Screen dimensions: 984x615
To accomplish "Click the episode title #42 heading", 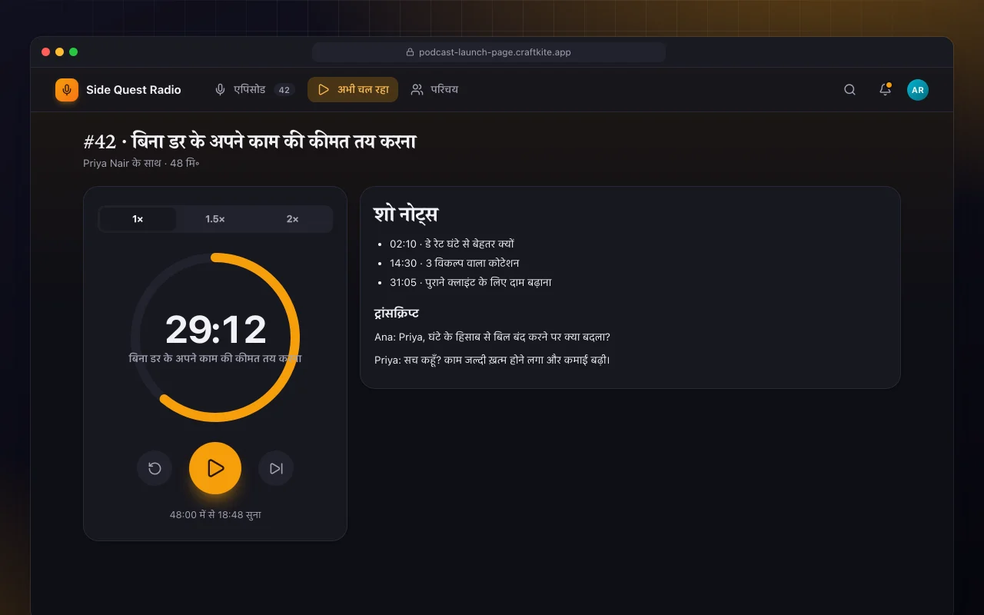I will click(250, 142).
